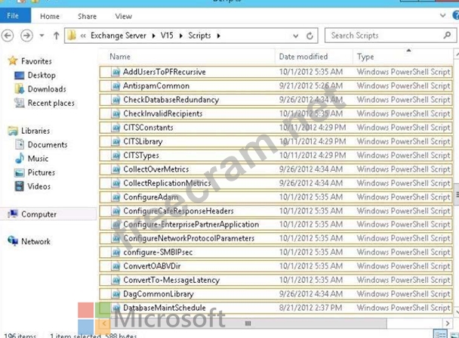Open the Pictures library

(x=42, y=172)
